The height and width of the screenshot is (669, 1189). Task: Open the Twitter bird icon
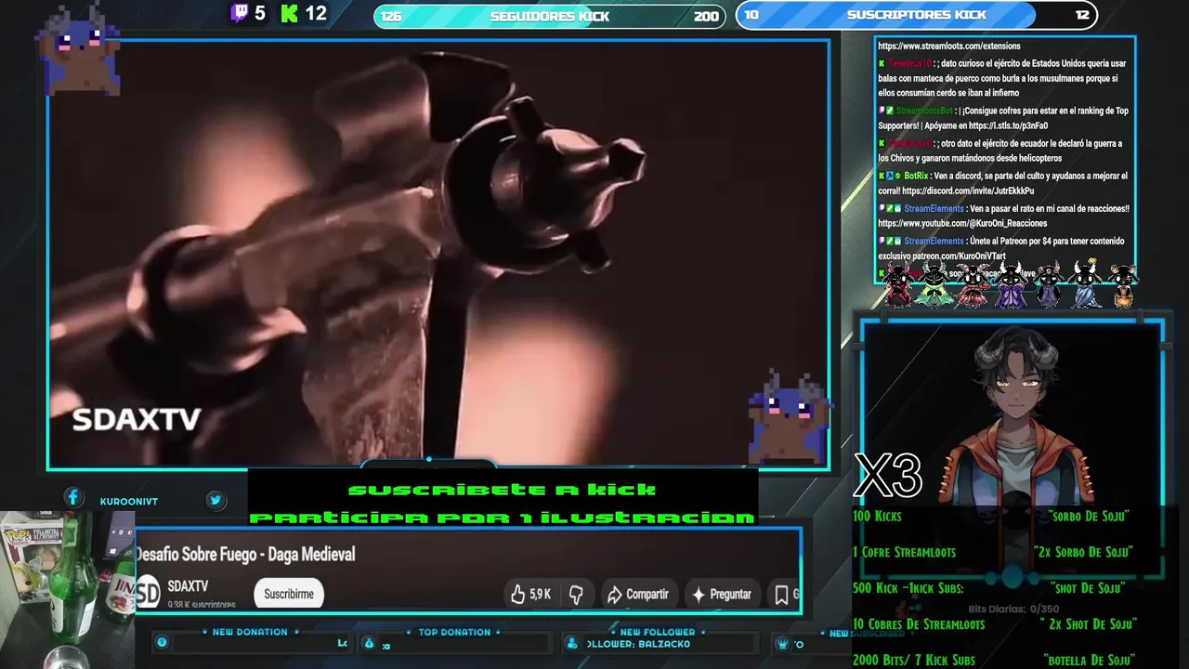(216, 500)
